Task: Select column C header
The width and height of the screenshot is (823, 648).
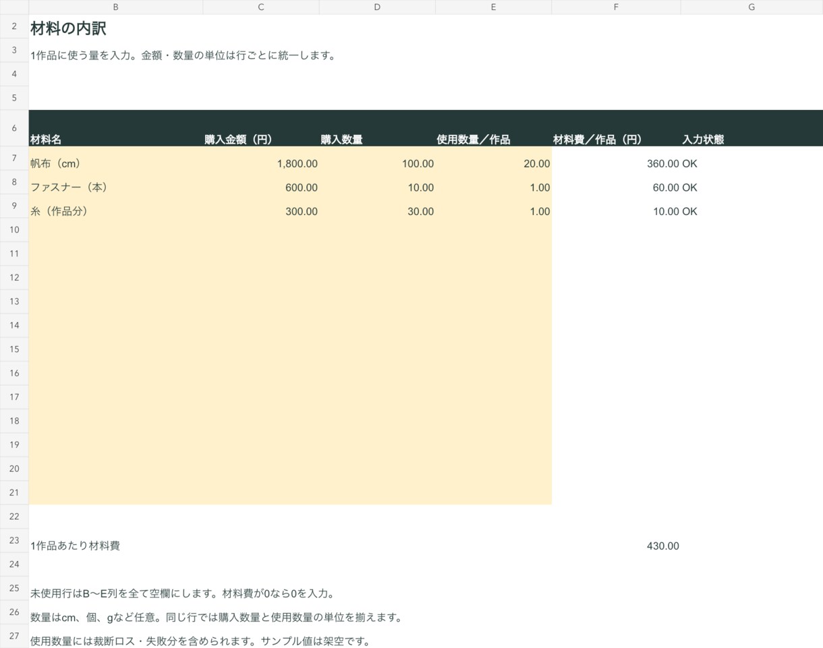Action: [260, 7]
